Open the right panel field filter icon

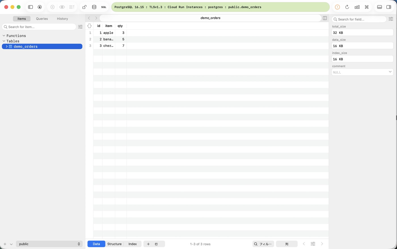pos(391,19)
